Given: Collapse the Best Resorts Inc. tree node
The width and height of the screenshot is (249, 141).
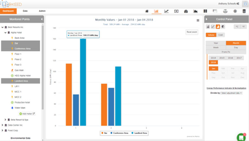Looking at the screenshot, I should click(2, 27).
